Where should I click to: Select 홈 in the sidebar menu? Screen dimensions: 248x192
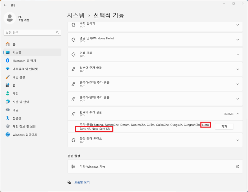click(x=32, y=44)
